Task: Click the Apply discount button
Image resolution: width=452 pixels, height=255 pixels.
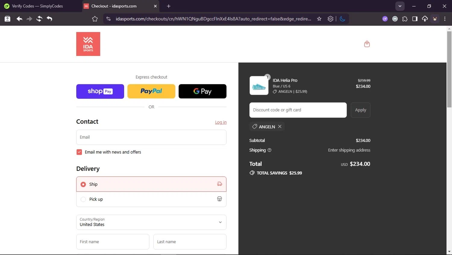Action: (360, 110)
